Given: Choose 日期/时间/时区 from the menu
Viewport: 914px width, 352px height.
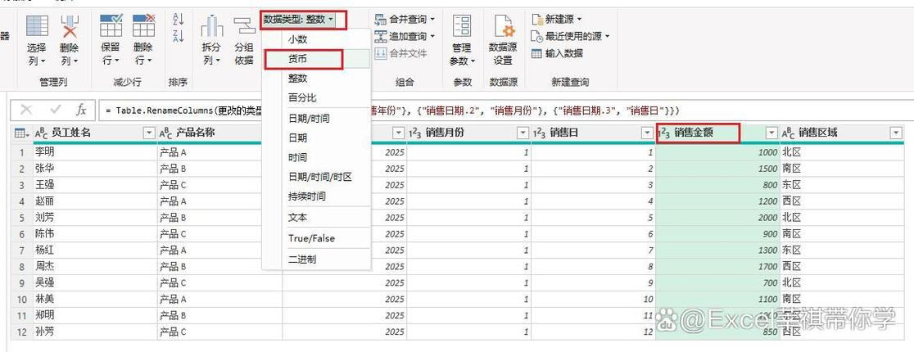Looking at the screenshot, I should [316, 177].
